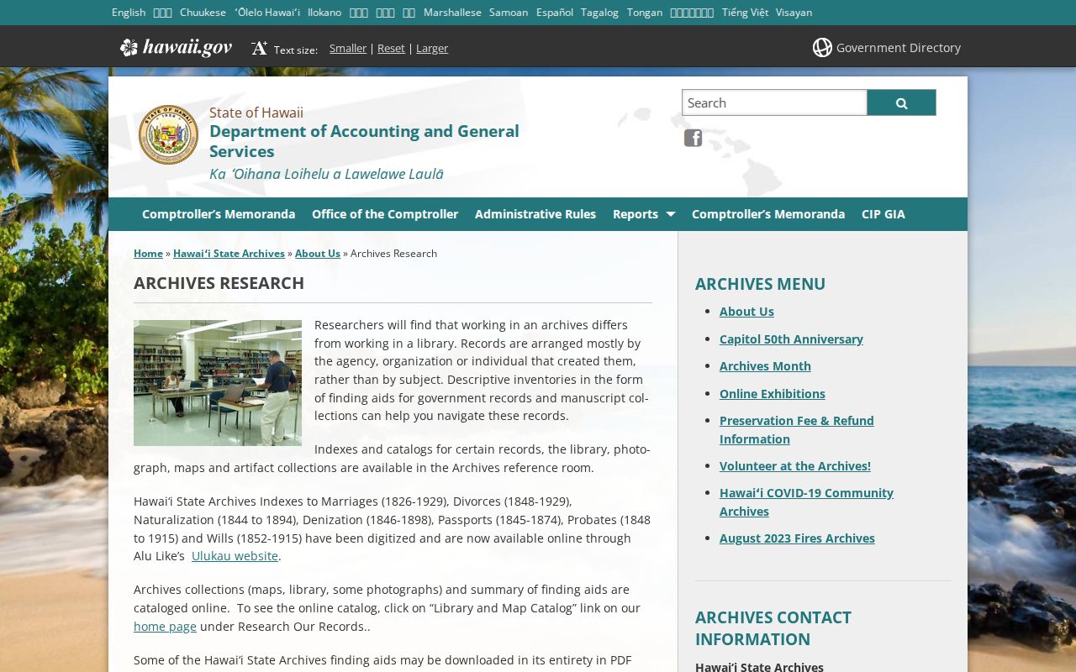Switch language to Tagalog

pos(599,12)
